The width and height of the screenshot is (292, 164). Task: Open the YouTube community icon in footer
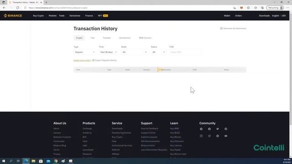coord(226,136)
